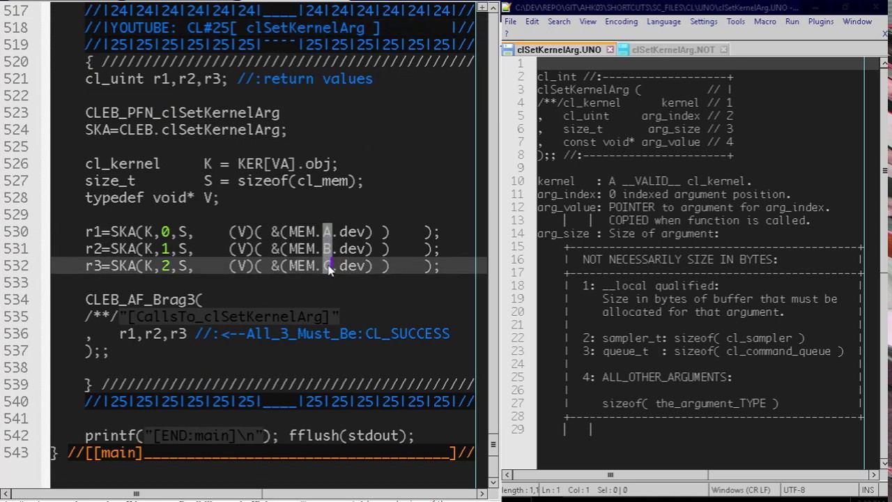Click scroll-down arrow in right editor
This screenshot has width=892, height=502.
pyautogui.click(x=885, y=464)
